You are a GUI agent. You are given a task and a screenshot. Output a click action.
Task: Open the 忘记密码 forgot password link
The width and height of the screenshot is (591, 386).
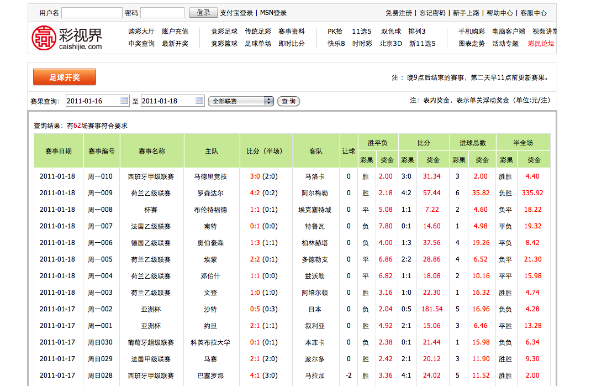[x=432, y=13]
